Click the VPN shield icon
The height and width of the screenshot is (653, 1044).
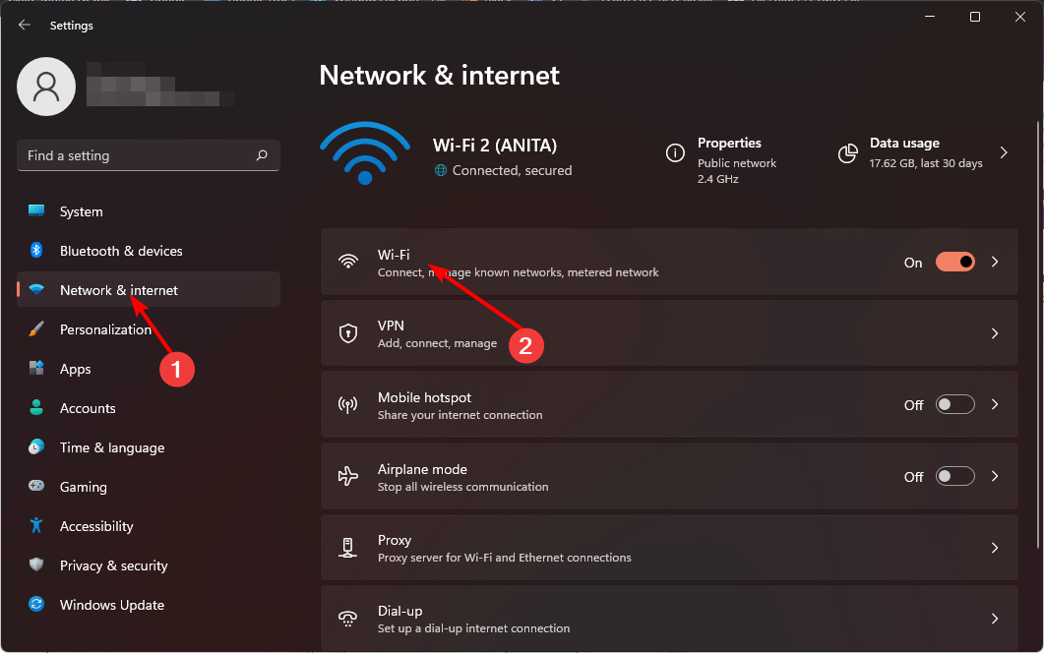(x=348, y=333)
